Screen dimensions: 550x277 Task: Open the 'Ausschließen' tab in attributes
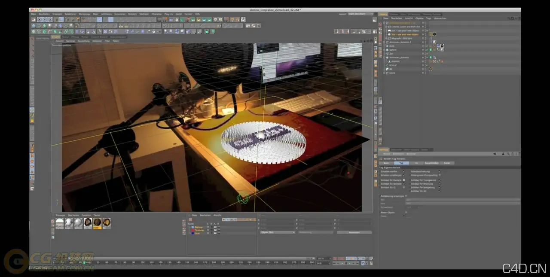pyautogui.click(x=431, y=163)
